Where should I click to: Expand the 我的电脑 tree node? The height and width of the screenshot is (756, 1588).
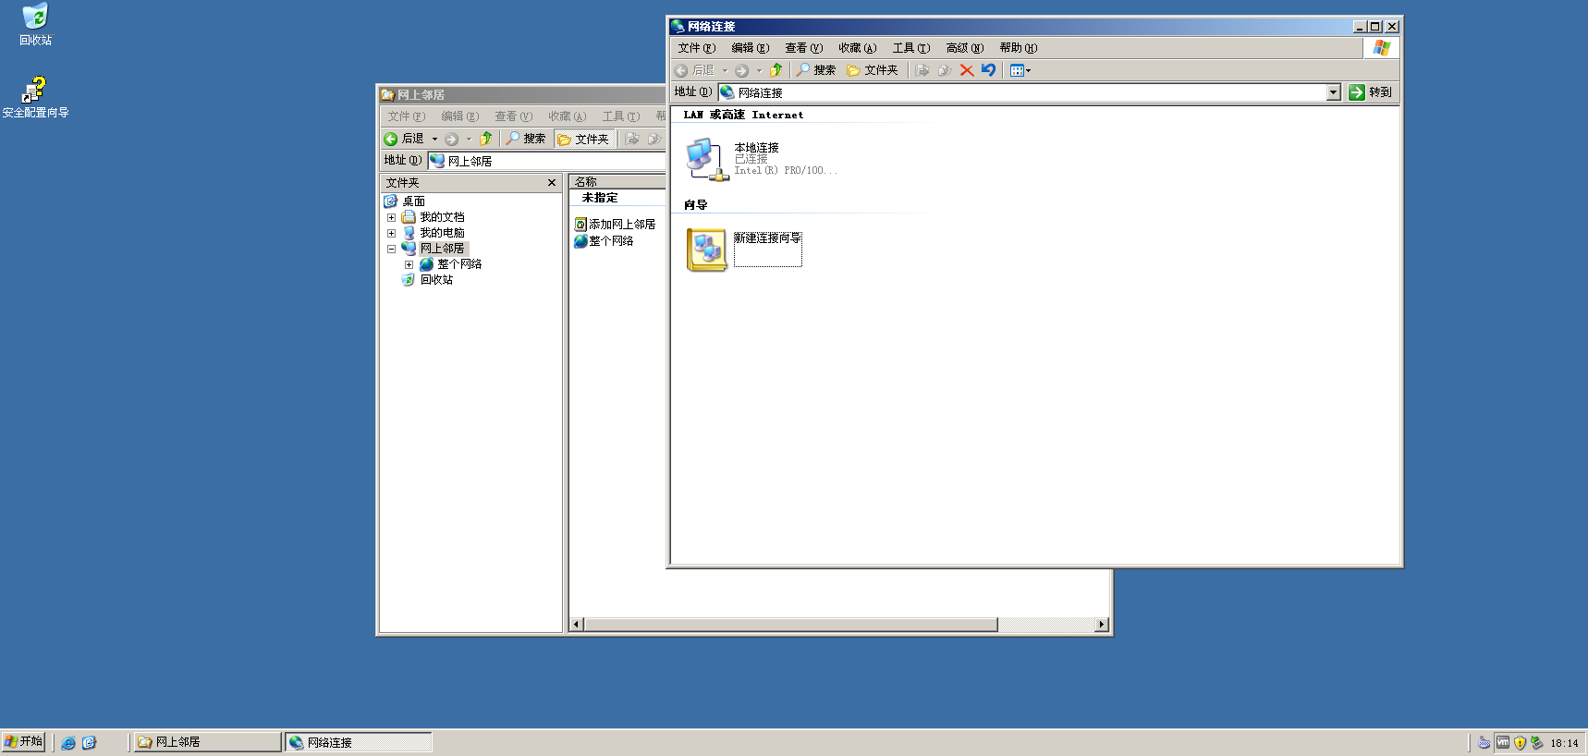[391, 234]
